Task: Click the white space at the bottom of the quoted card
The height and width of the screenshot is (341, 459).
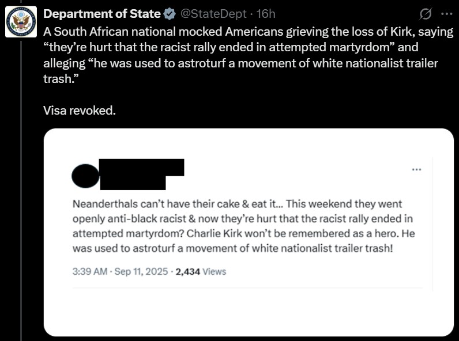Action: pyautogui.click(x=248, y=314)
